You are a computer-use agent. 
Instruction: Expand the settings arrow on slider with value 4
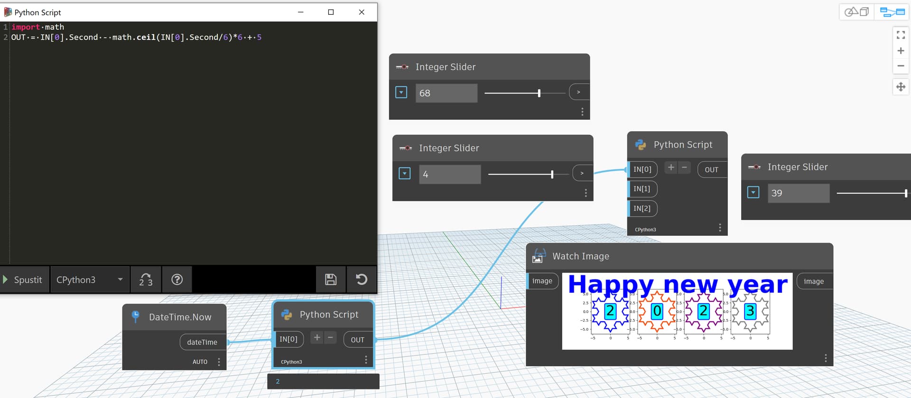[x=404, y=173]
